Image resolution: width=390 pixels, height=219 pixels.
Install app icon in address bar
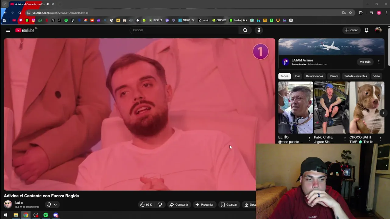pos(344,13)
